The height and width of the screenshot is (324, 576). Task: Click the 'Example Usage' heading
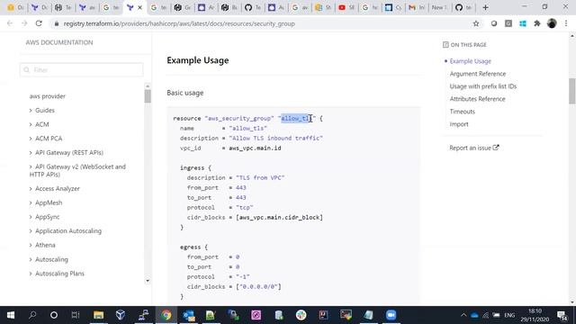(x=198, y=60)
